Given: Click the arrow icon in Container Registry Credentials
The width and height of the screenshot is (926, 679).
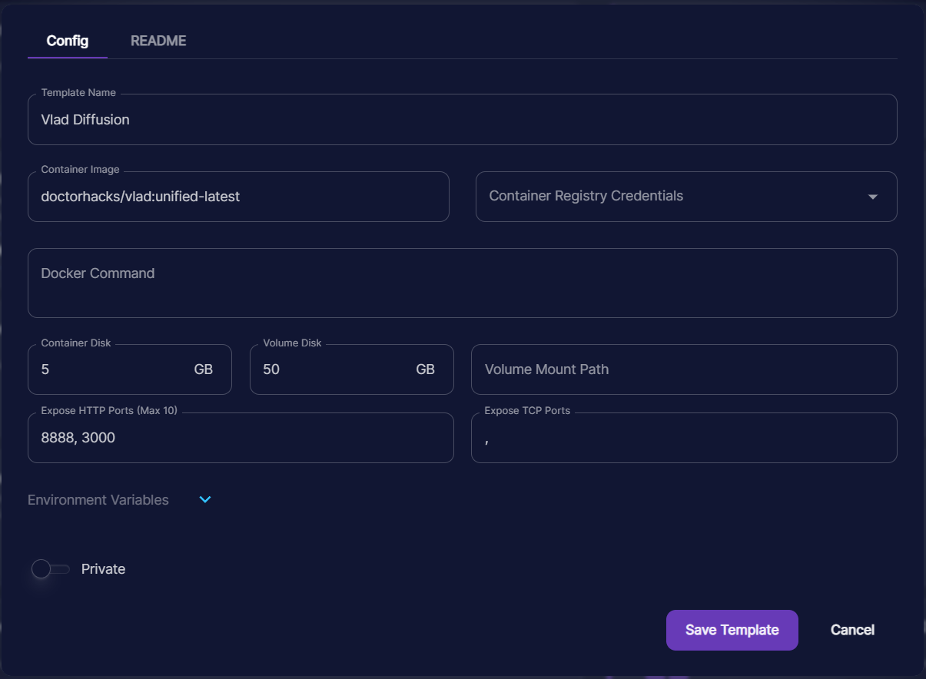Looking at the screenshot, I should [872, 197].
